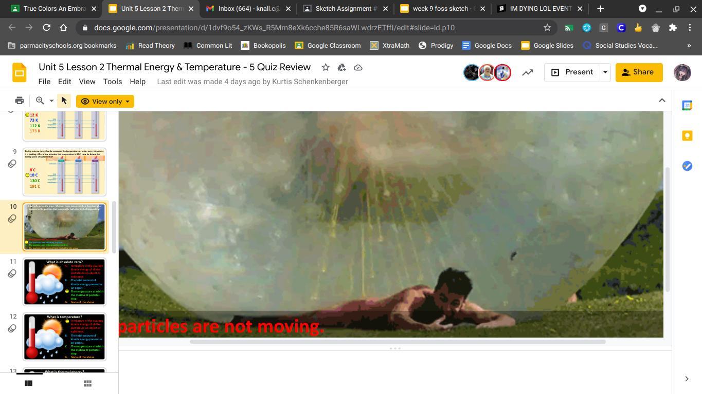Check the cloud document status icon
Image resolution: width=702 pixels, height=394 pixels.
[x=358, y=67]
